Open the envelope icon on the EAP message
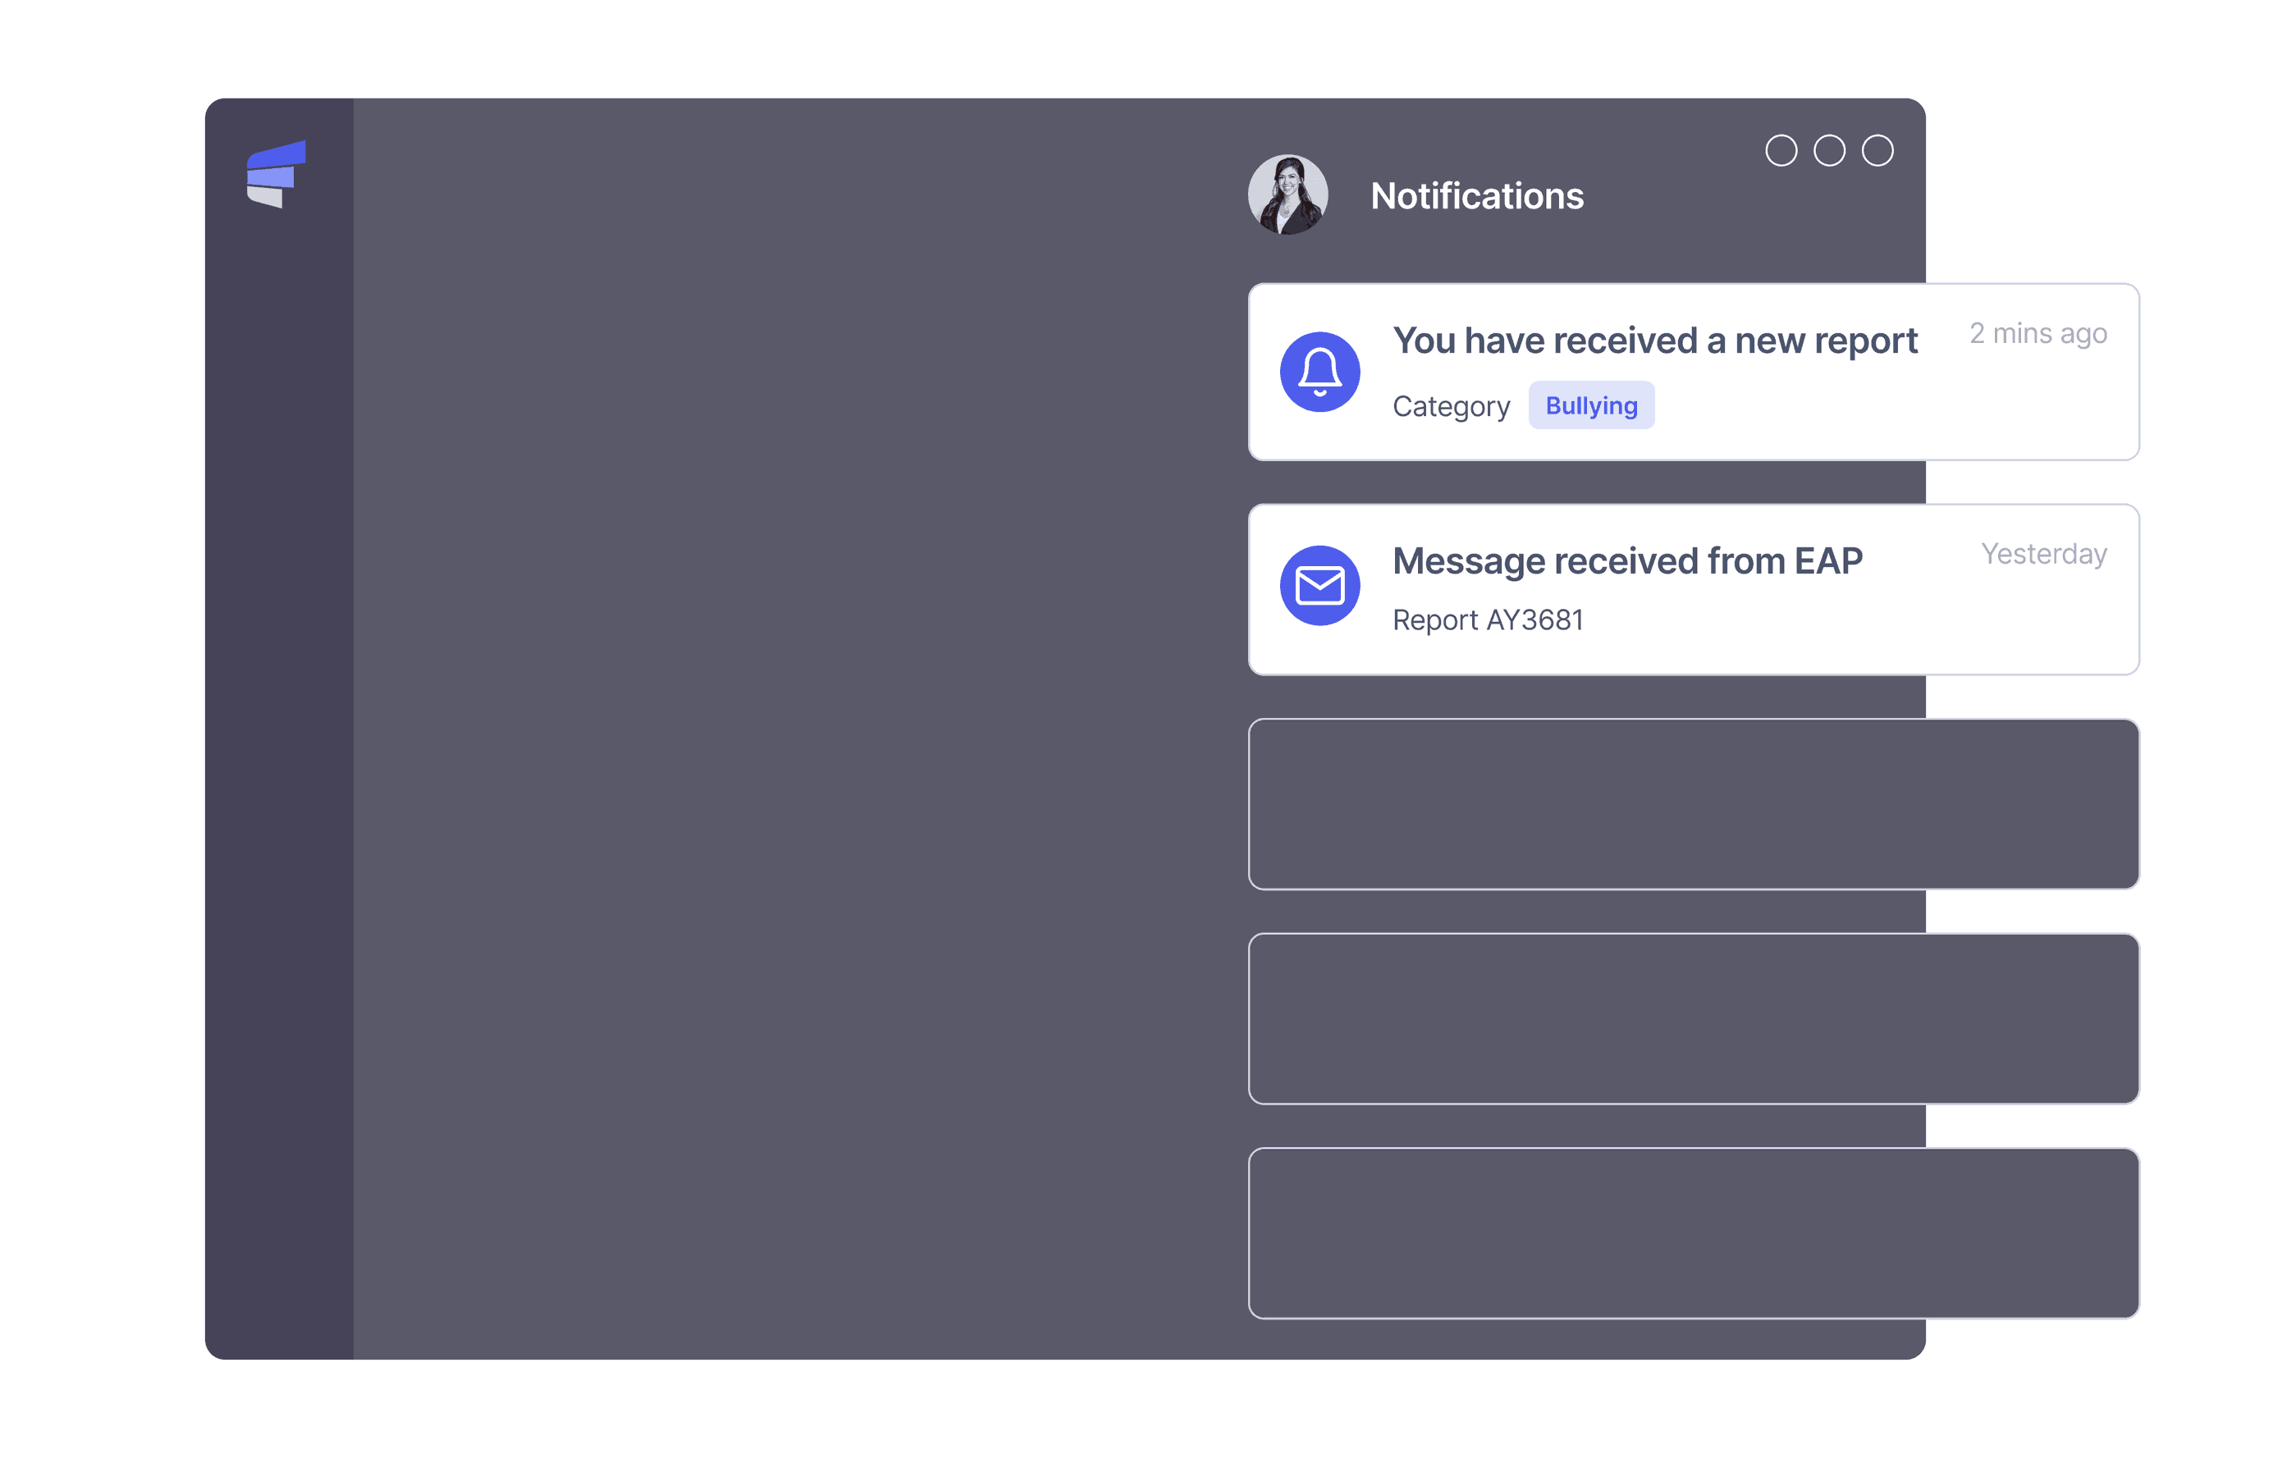The width and height of the screenshot is (2273, 1463). [1319, 586]
